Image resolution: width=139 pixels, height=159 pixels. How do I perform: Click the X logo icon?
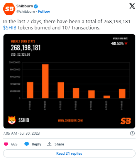[x=132, y=6]
